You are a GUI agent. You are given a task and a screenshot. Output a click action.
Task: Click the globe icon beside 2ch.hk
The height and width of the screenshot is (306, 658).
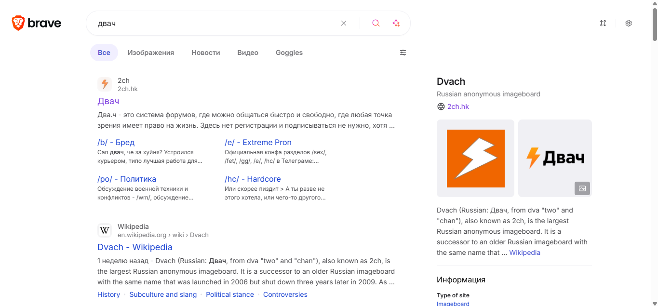[441, 106]
